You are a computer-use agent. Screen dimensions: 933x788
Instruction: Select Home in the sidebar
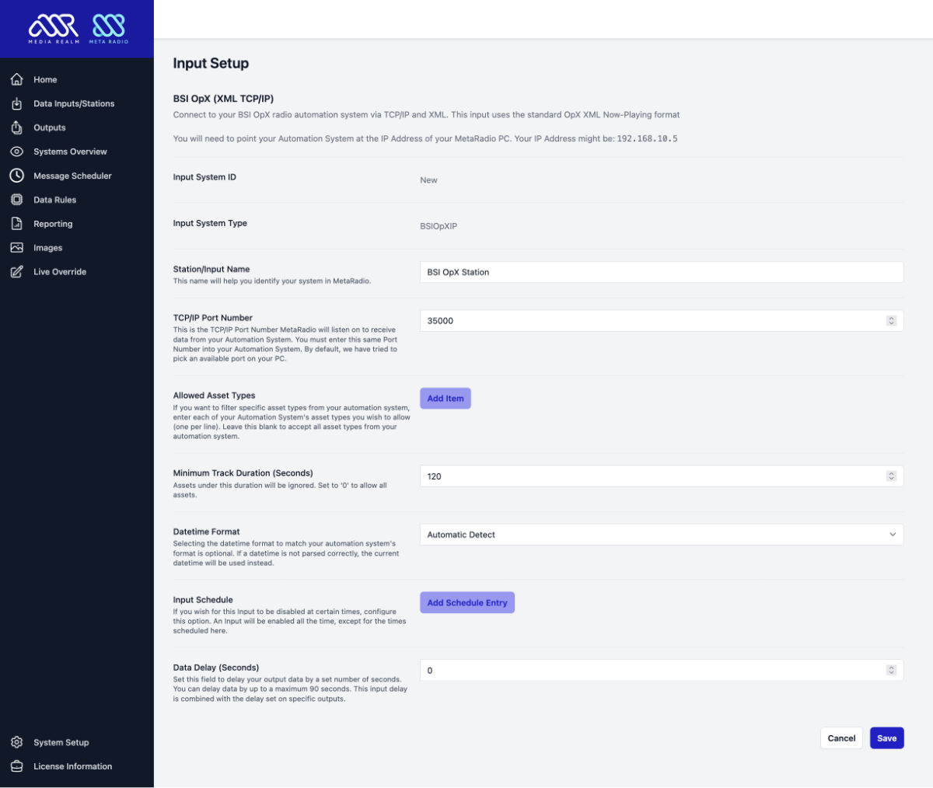(x=45, y=79)
